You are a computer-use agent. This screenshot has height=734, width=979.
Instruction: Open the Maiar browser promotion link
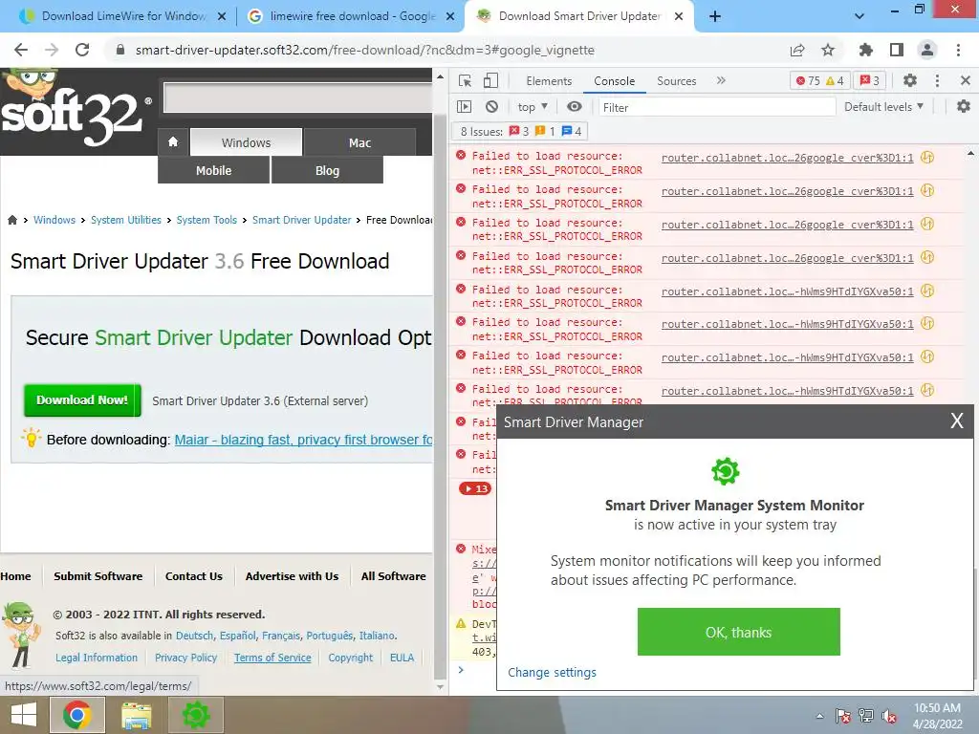pyautogui.click(x=303, y=440)
